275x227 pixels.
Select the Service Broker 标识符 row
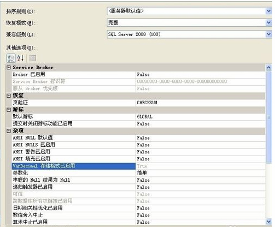(x=74, y=81)
